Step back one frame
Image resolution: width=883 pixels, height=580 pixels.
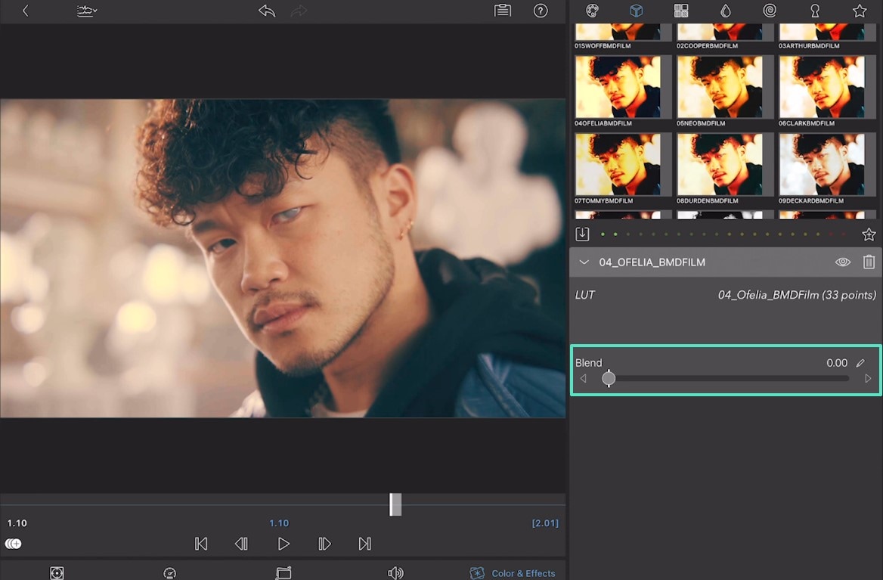click(x=241, y=544)
